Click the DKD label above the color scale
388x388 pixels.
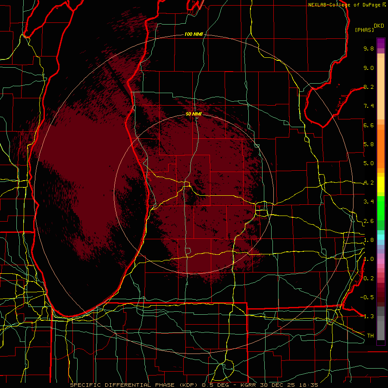tap(379, 26)
